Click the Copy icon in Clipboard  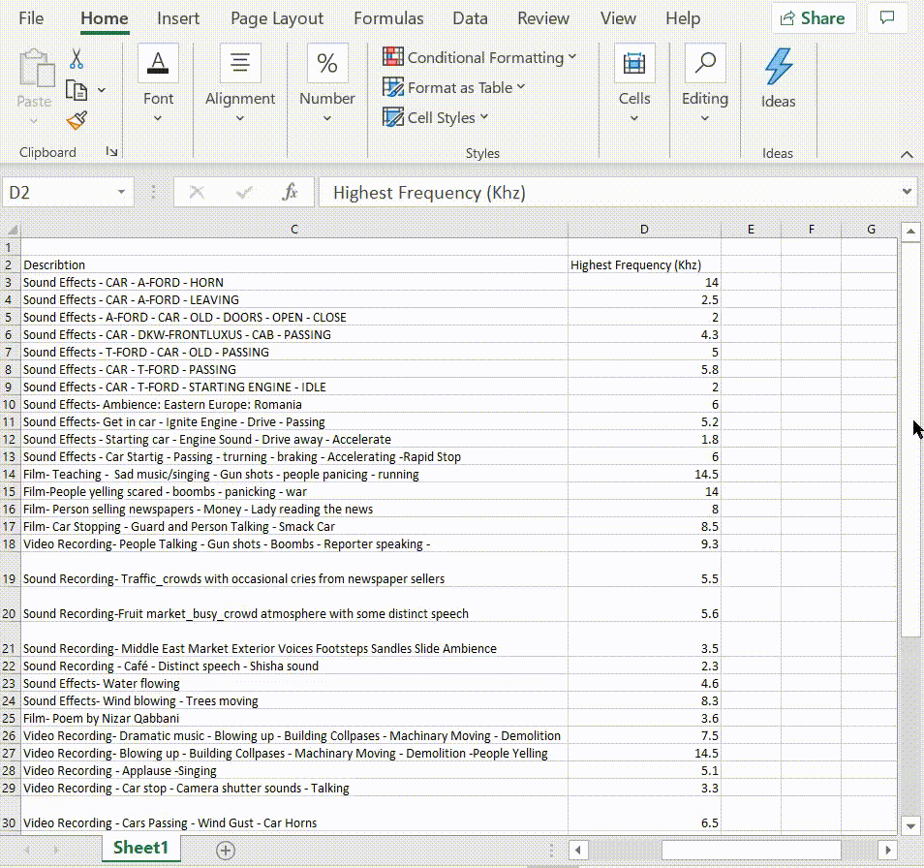click(76, 90)
